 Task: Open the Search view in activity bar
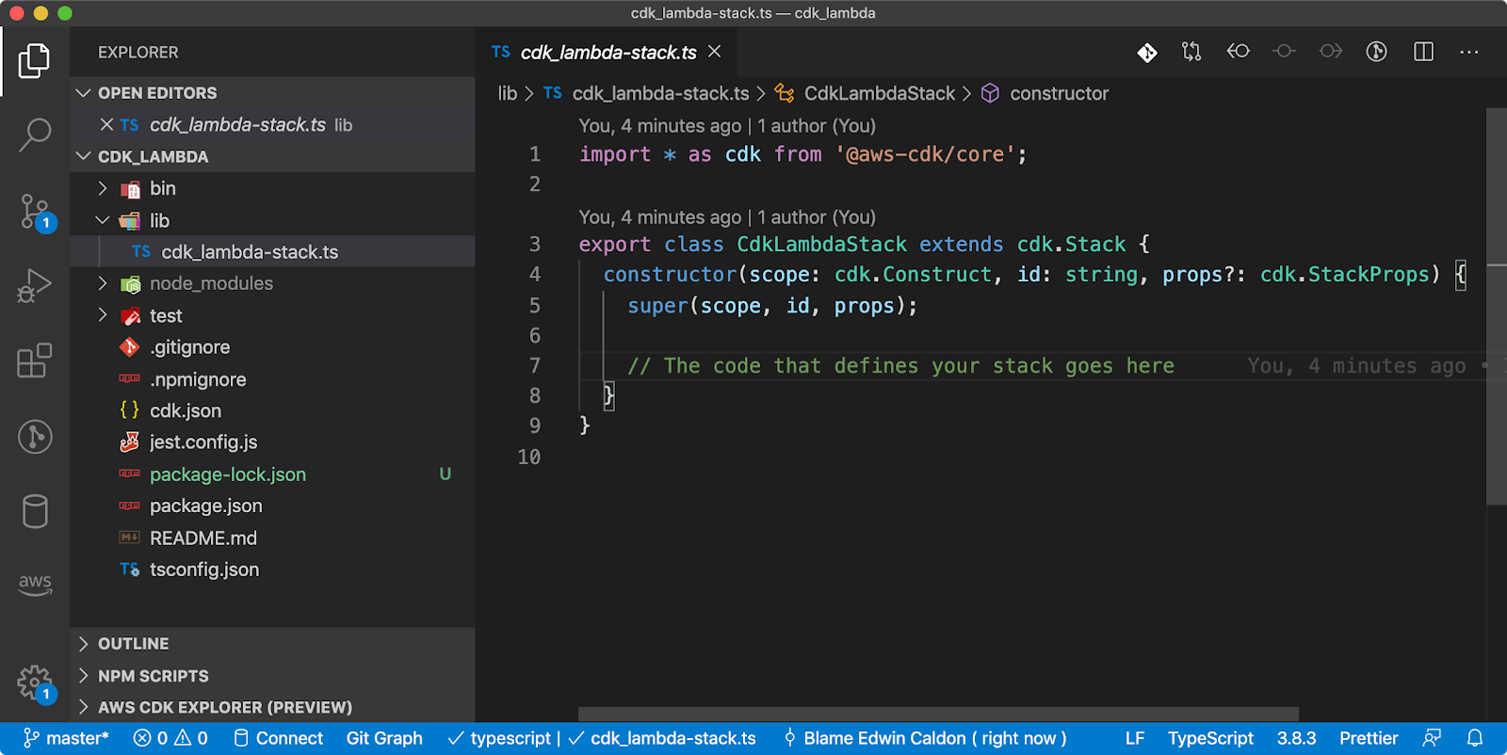pyautogui.click(x=35, y=135)
